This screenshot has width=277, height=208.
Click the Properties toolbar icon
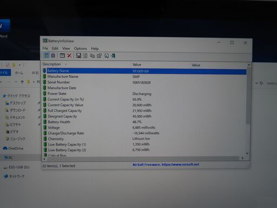coord(100,56)
